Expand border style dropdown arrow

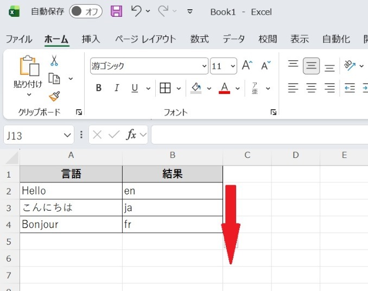pyautogui.click(x=179, y=88)
